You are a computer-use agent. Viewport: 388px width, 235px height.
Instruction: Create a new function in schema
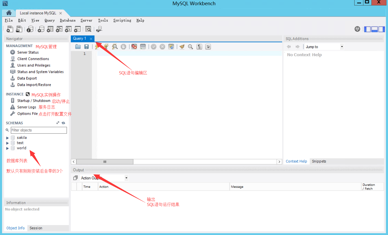(x=77, y=29)
